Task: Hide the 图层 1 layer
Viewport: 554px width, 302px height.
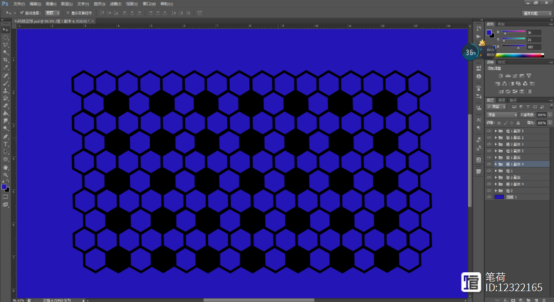Action: 489,197
